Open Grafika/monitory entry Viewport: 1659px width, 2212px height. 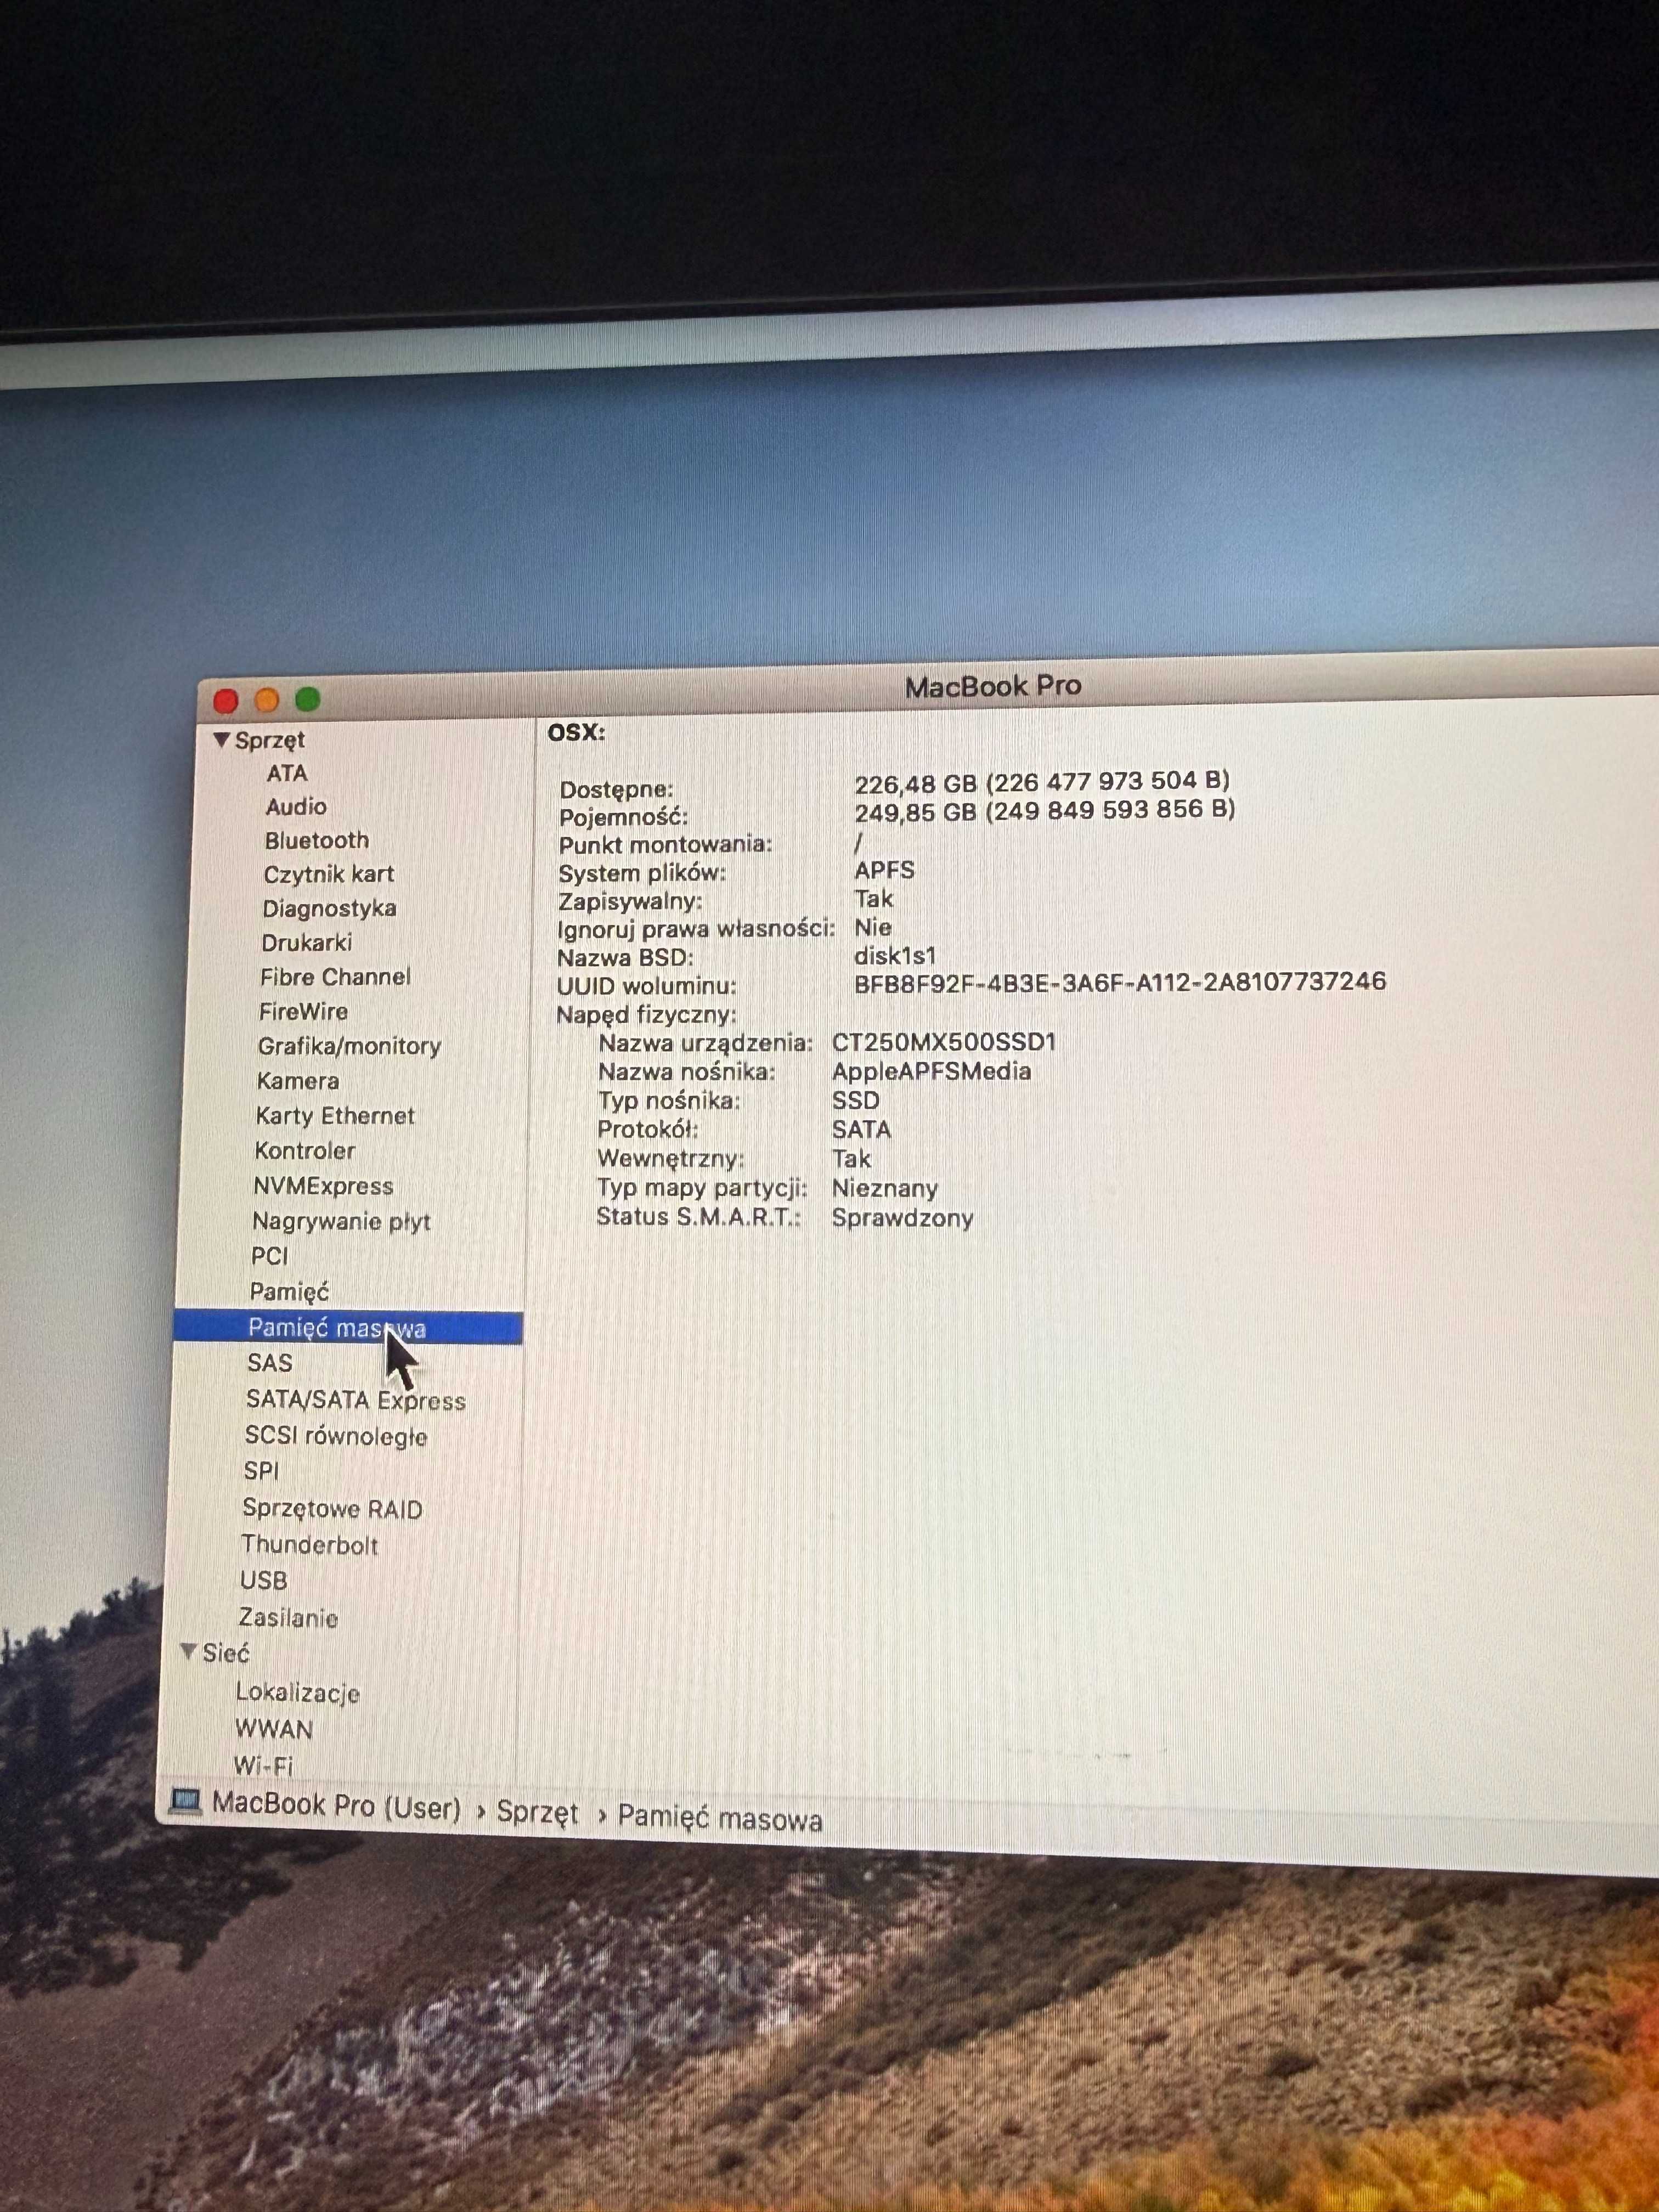pos(349,1046)
